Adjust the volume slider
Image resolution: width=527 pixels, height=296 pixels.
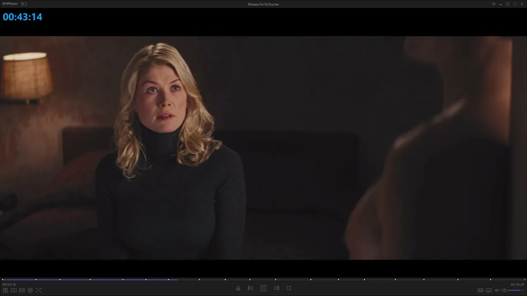coord(516,290)
